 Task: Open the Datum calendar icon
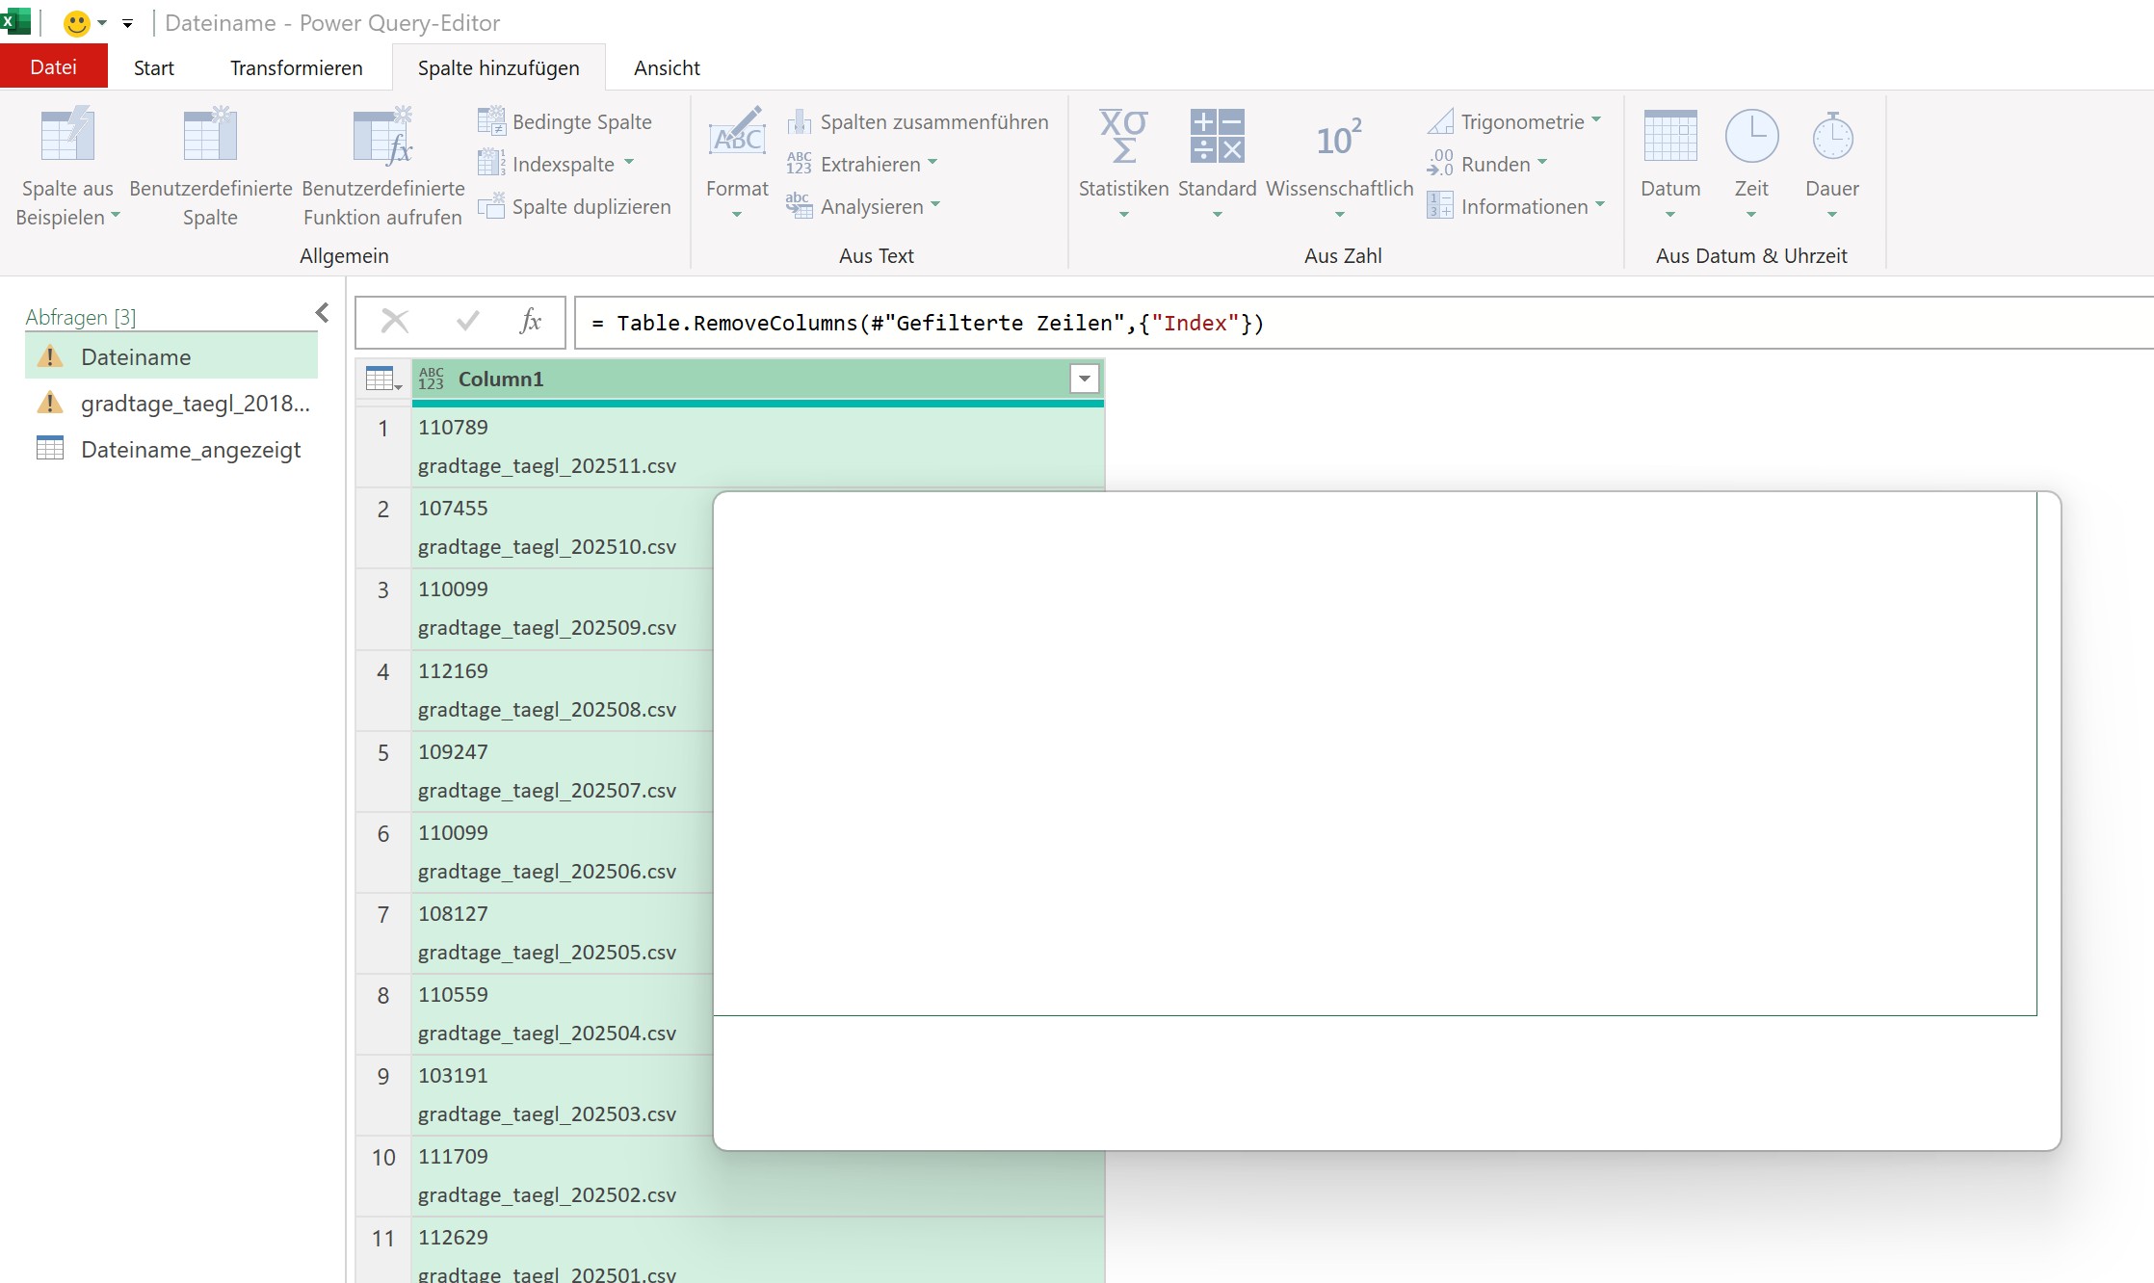pyautogui.click(x=1669, y=135)
